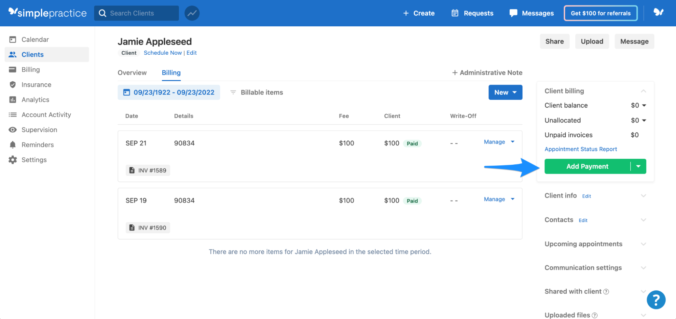Open invoice INV #1589

point(148,170)
